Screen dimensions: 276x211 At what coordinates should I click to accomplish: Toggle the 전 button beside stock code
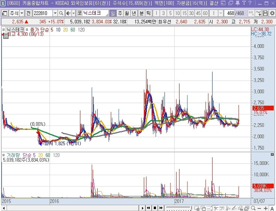click(x=28, y=13)
